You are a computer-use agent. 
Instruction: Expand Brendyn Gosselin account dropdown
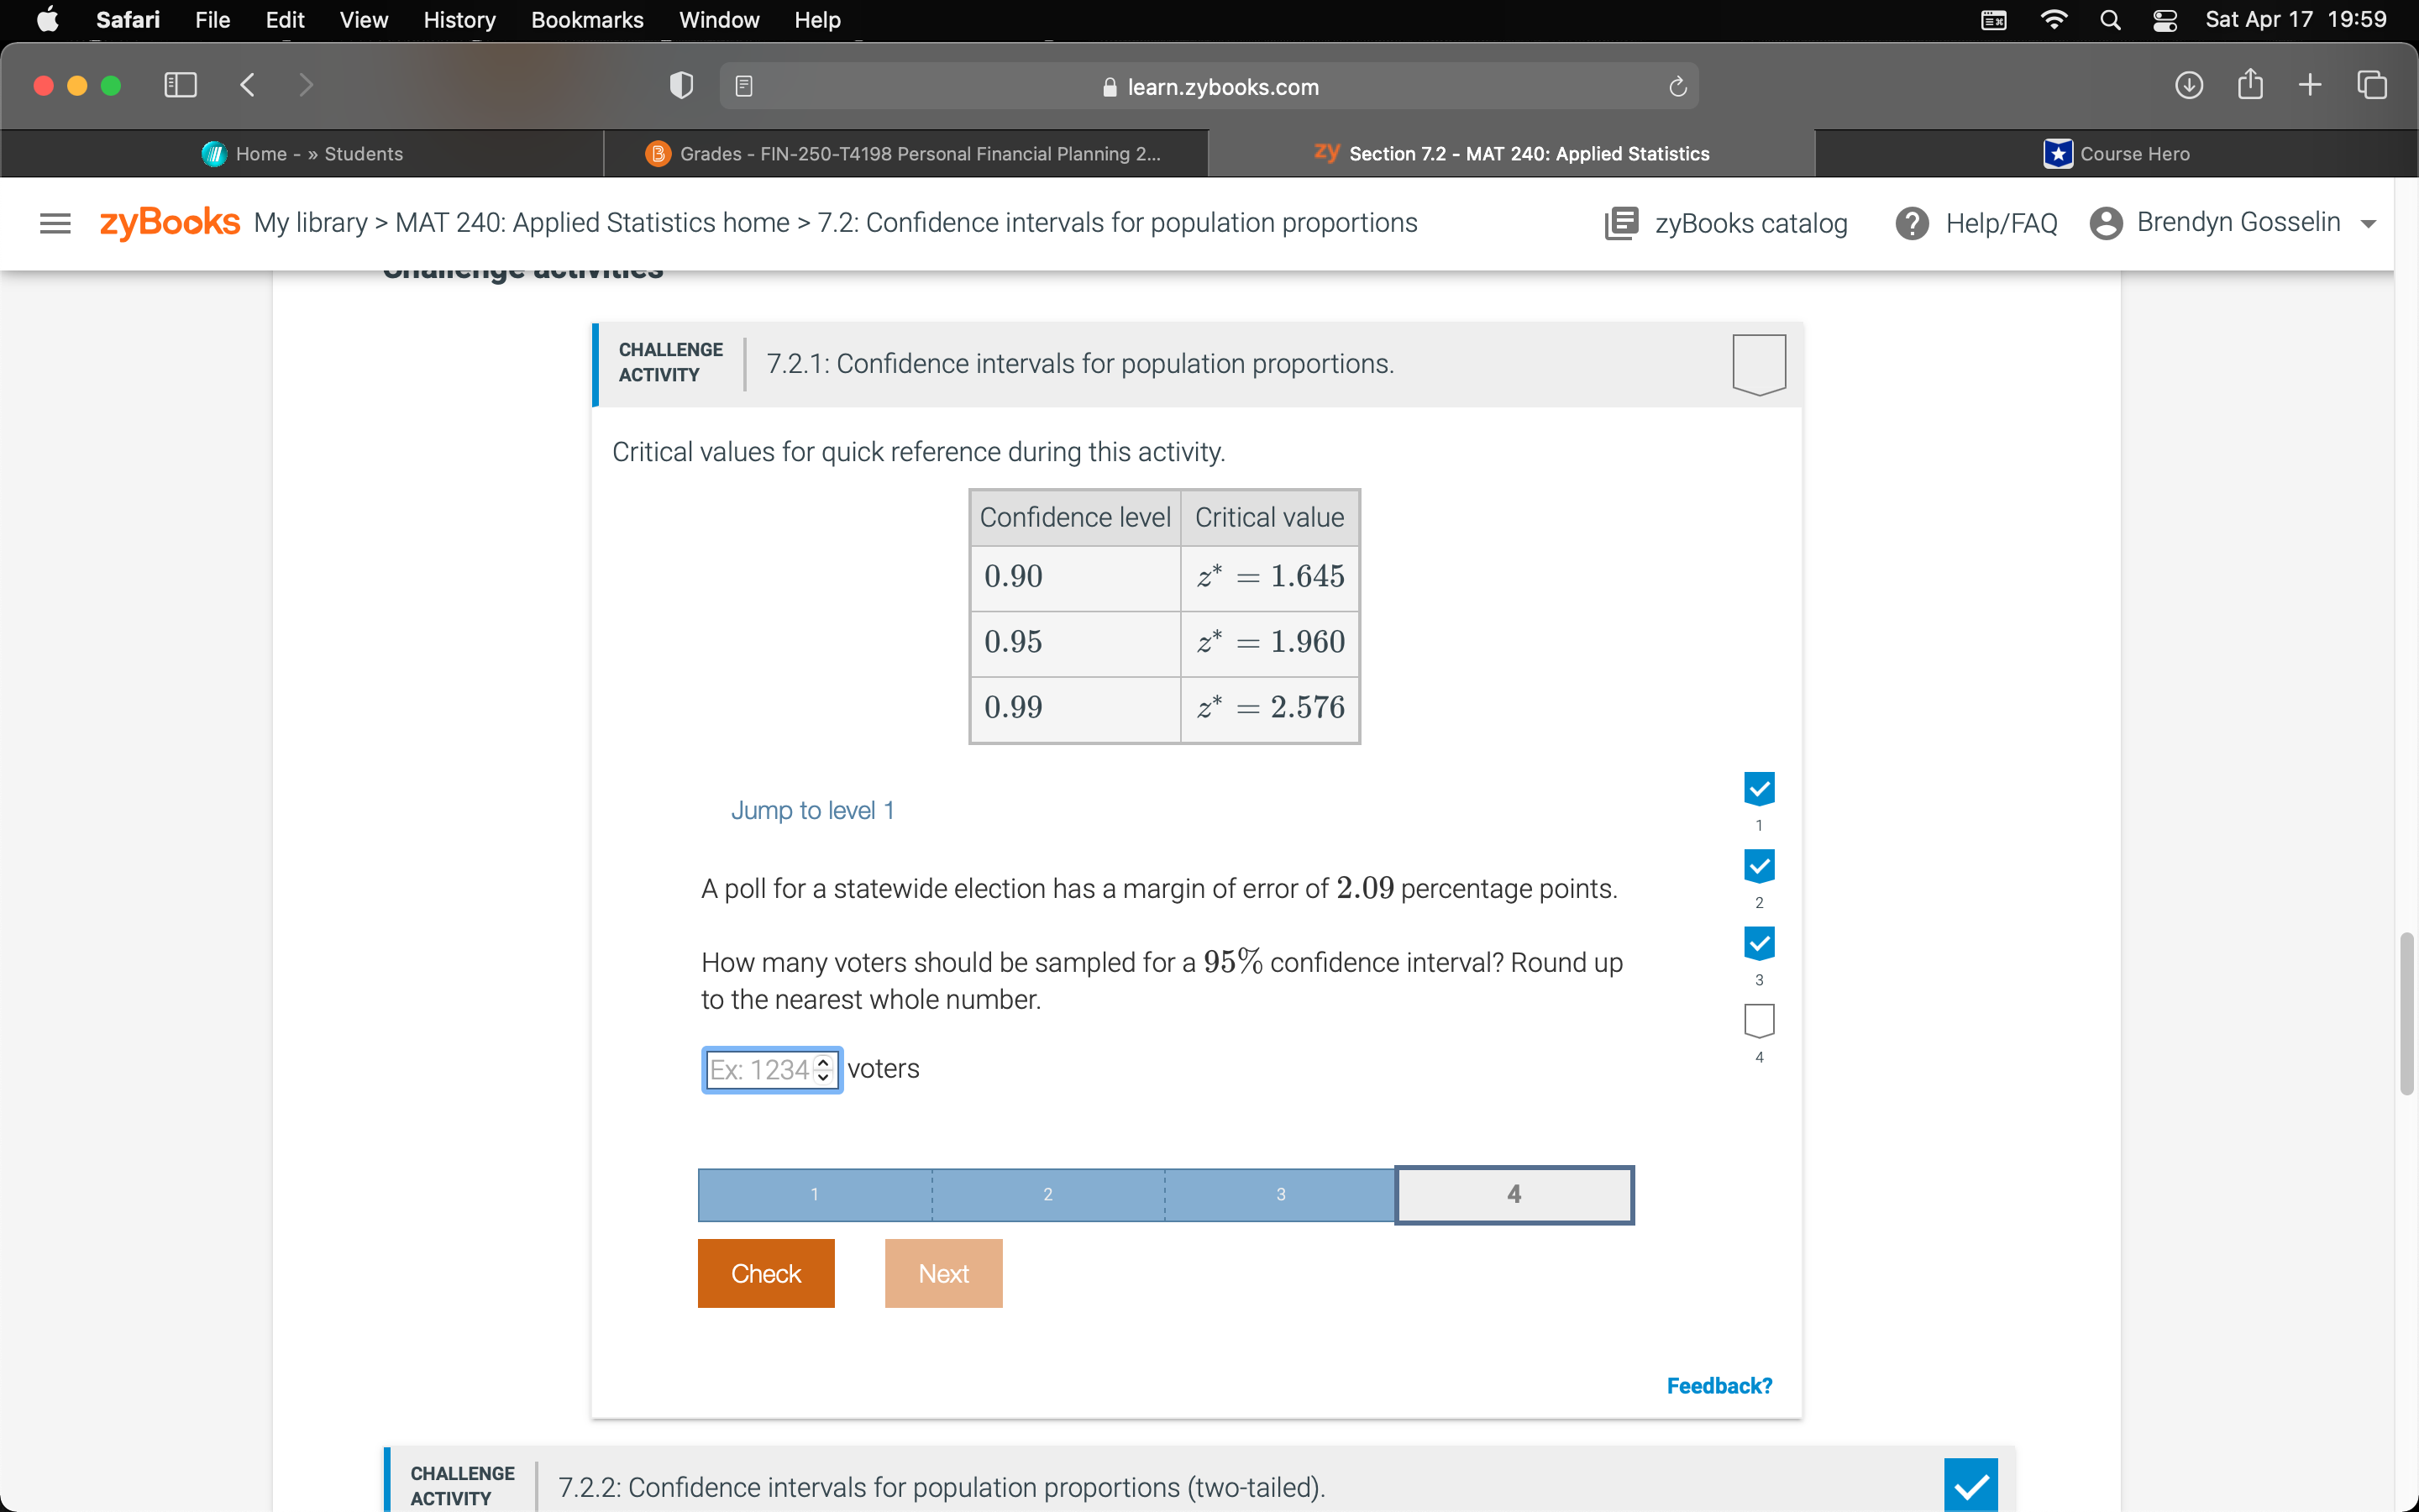pyautogui.click(x=2367, y=224)
